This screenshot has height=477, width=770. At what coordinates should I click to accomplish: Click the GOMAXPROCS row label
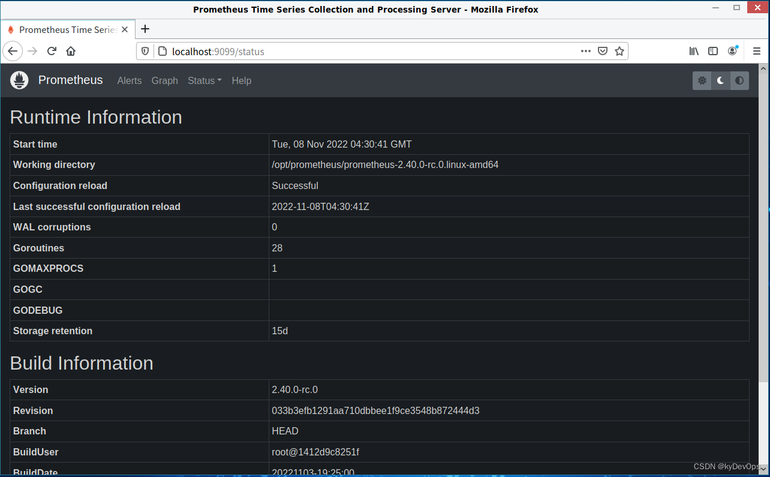pos(49,268)
